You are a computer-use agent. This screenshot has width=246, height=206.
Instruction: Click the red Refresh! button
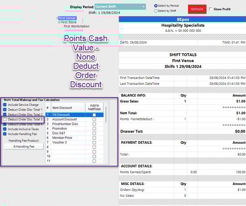click(197, 9)
